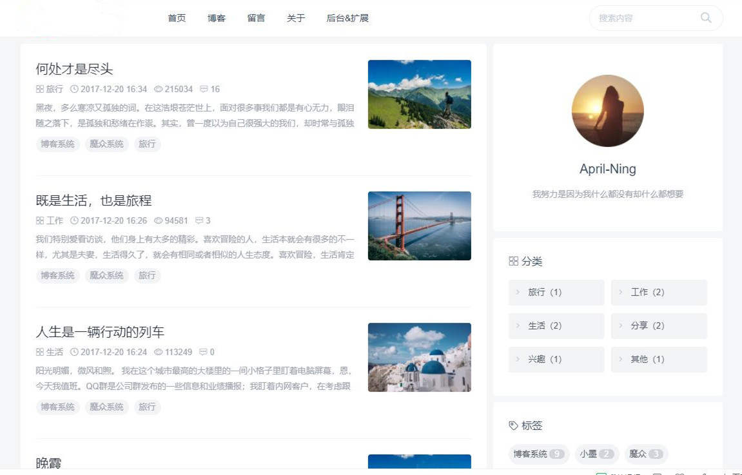Click 生活 category link in third post meta
This screenshot has height=475, width=742.
(x=54, y=352)
